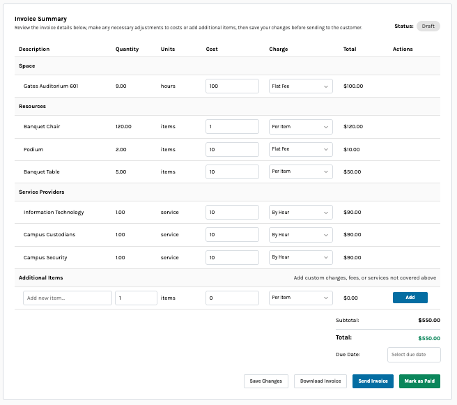
Task: Expand the Banquet Chair charge dropdown
Action: (300, 127)
